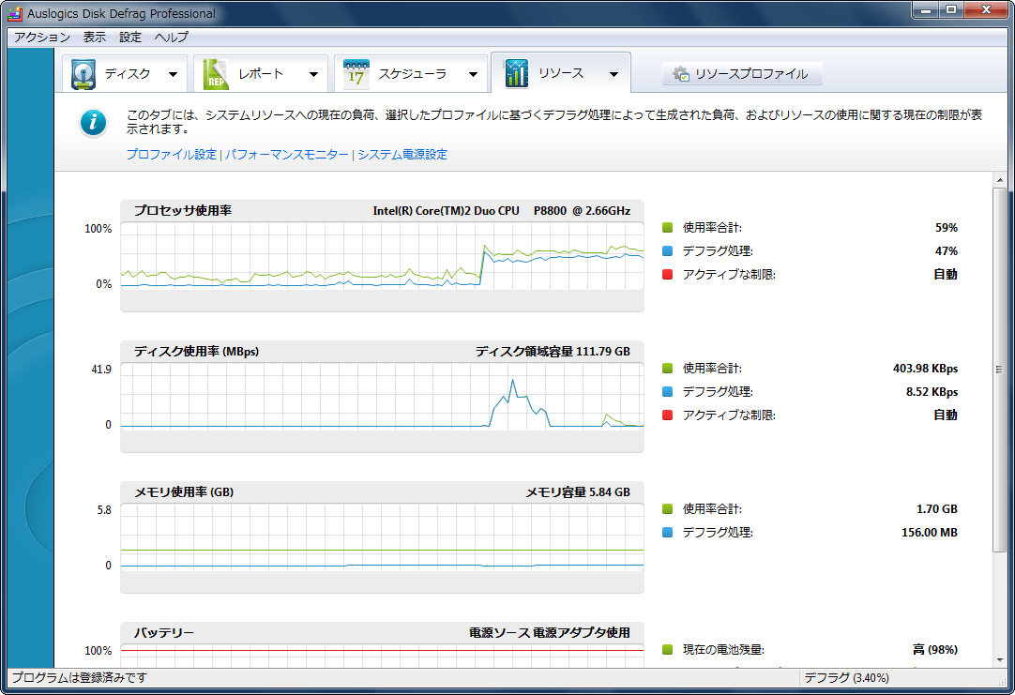Click the 高 (98%) battery value
The image size is (1015, 695).
coord(935,650)
